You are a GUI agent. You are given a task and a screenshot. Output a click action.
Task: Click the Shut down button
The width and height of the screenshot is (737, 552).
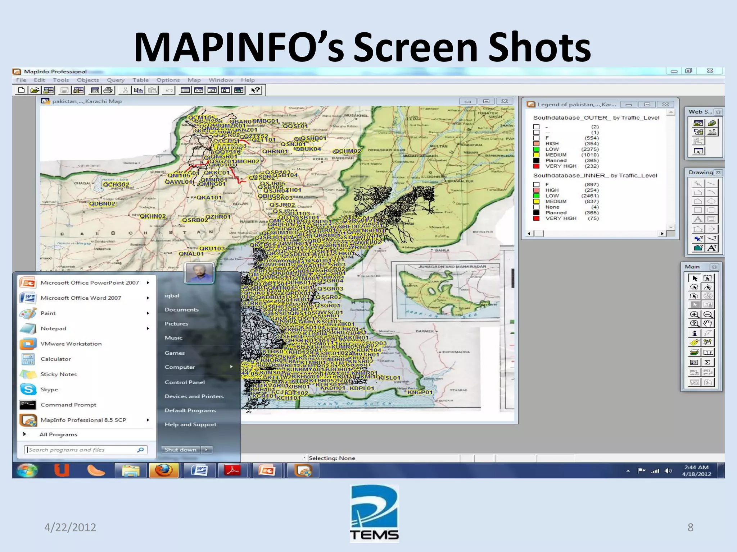click(x=181, y=450)
